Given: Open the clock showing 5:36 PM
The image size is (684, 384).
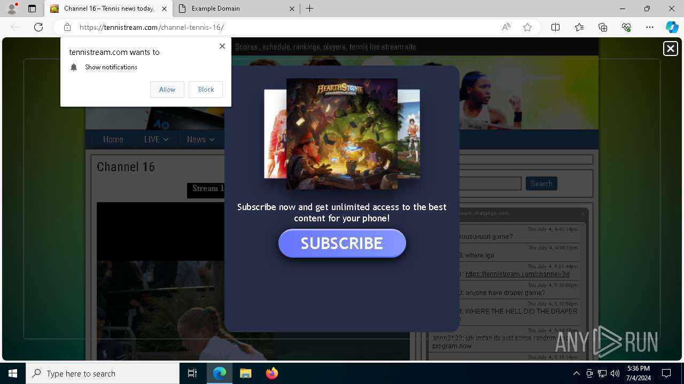Looking at the screenshot, I should tap(639, 373).
